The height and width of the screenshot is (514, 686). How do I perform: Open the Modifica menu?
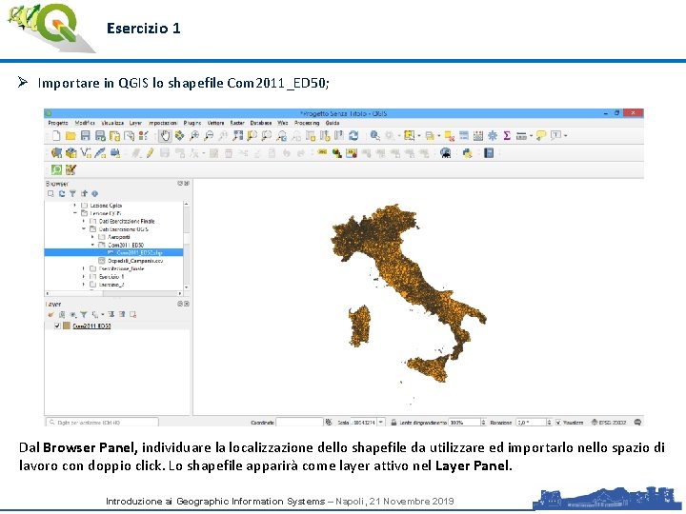tap(85, 123)
